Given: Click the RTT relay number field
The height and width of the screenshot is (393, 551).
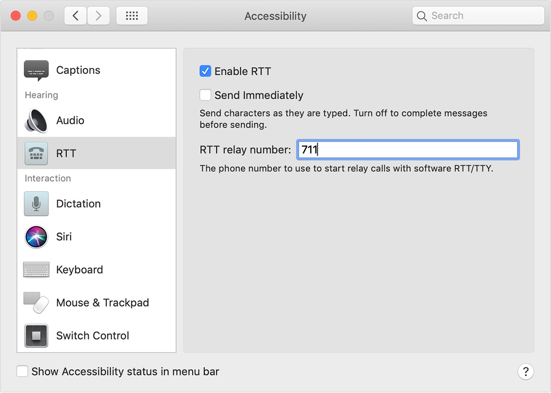Looking at the screenshot, I should point(408,150).
